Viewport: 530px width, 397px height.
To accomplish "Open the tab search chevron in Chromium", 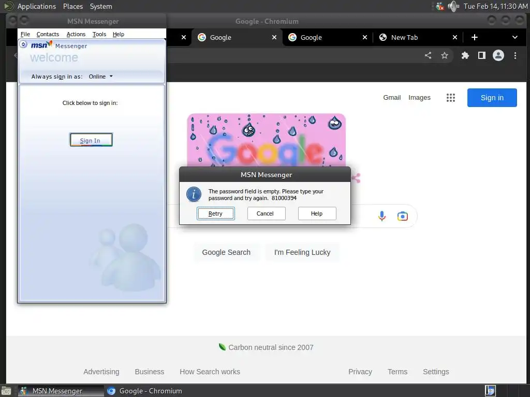I will [x=515, y=37].
